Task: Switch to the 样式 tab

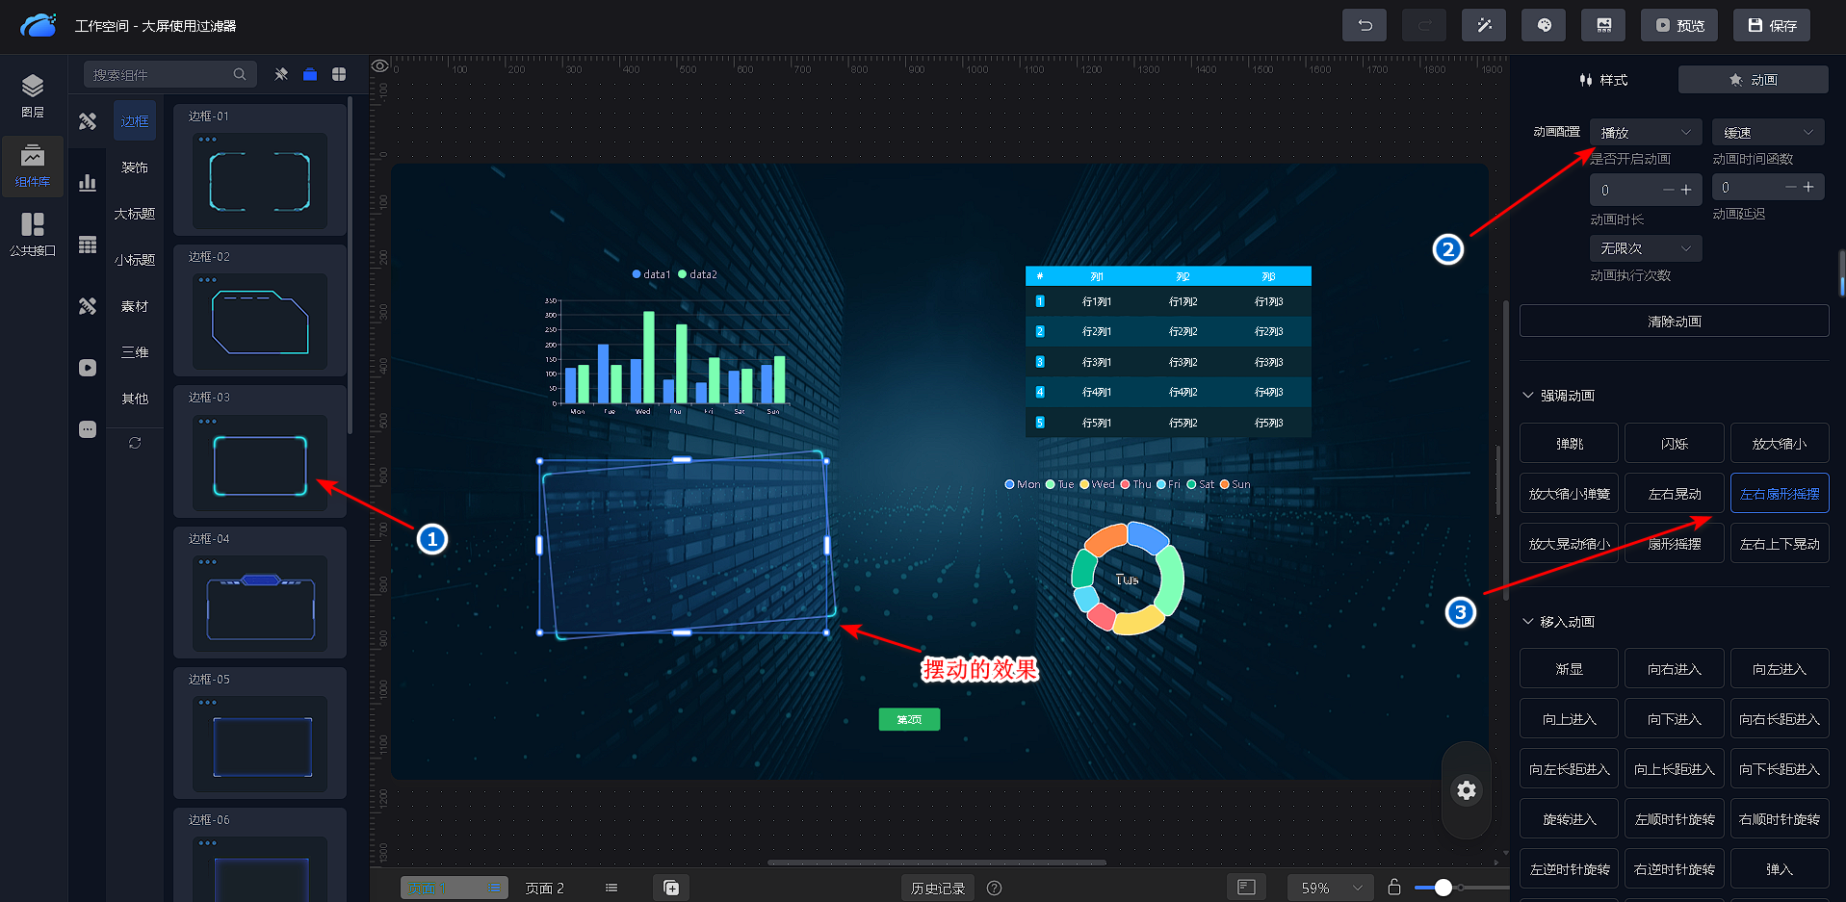Action: click(x=1603, y=80)
